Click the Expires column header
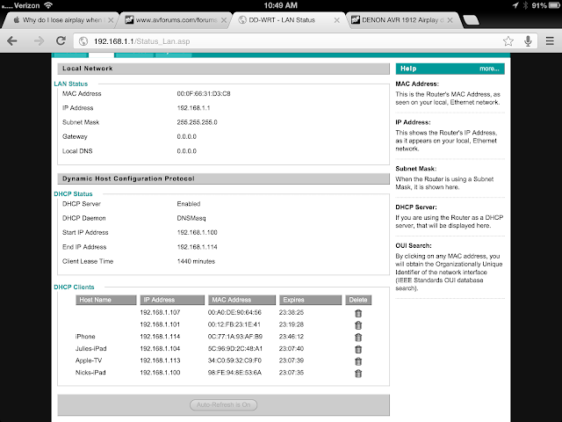The image size is (562, 422). point(310,300)
